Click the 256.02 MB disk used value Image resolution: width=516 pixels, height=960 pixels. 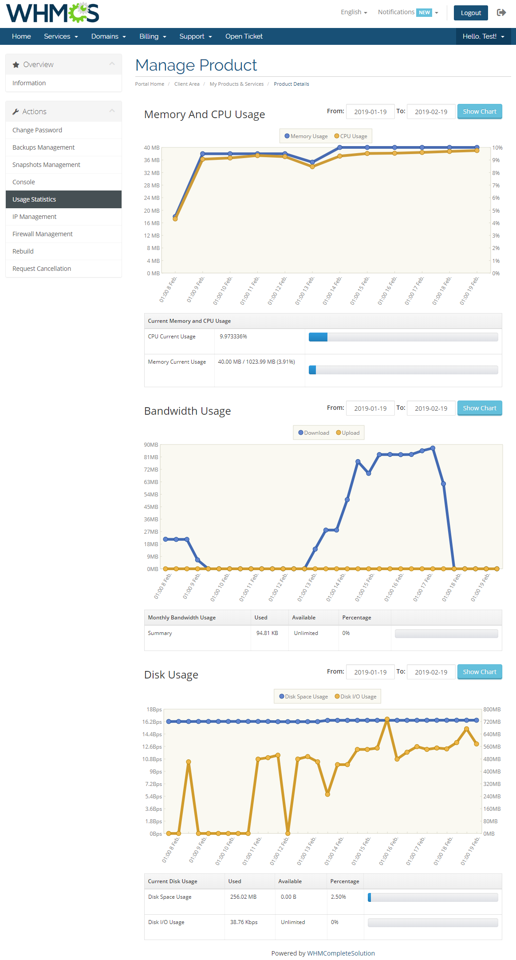click(243, 897)
